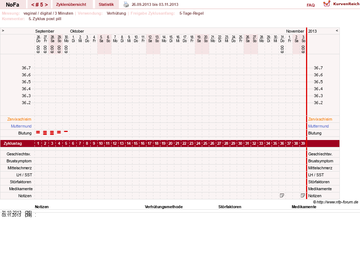Click 6:00 time under 3. So

tap(303, 49)
